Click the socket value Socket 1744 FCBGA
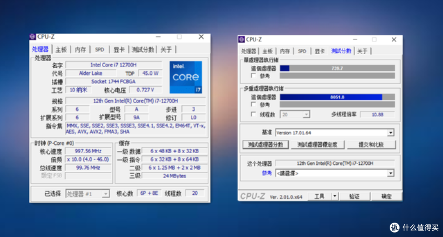Image resolution: width=443 pixels, height=237 pixels. click(x=114, y=81)
